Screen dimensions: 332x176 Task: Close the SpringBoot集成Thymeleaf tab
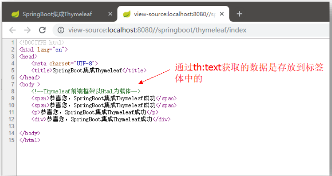tap(110, 14)
